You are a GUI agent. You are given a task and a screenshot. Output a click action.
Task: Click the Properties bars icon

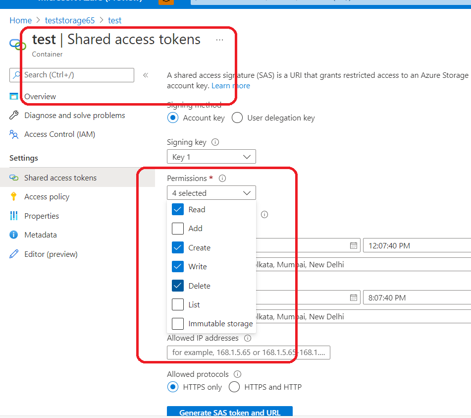[14, 216]
